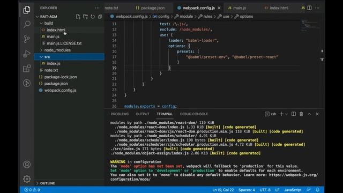The height and width of the screenshot is (193, 343).
Task: Split the editor to the right
Action: tap(309, 8)
